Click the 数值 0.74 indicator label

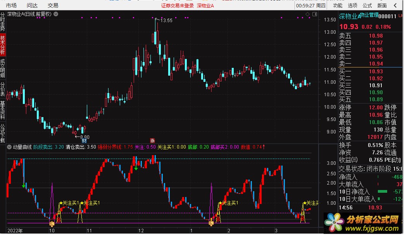[x=253, y=147]
